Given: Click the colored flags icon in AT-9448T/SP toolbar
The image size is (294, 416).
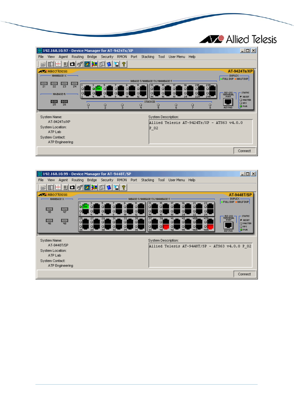Looking at the screenshot, I should (x=94, y=187).
